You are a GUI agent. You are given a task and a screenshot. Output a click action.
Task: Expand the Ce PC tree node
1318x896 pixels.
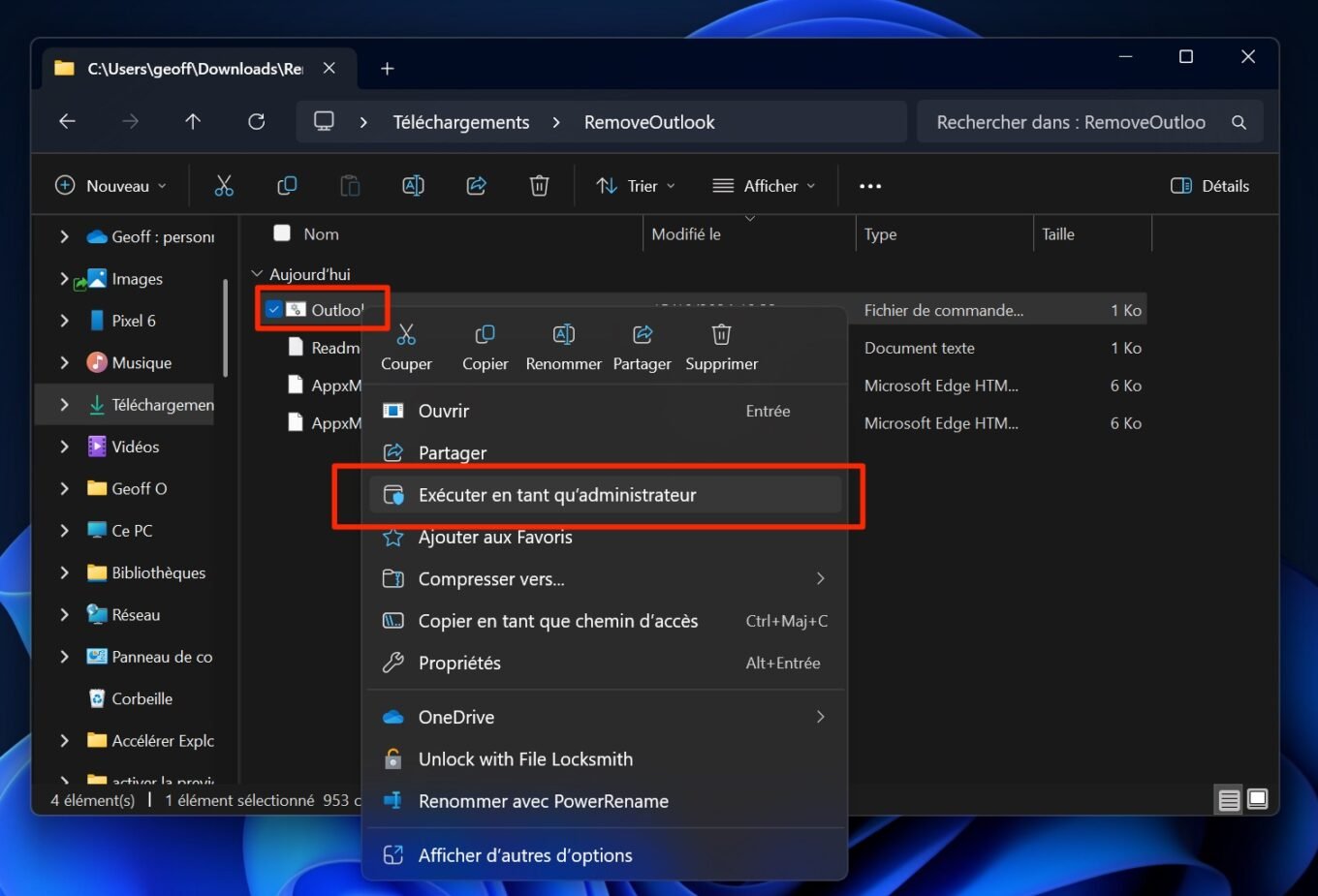[64, 531]
